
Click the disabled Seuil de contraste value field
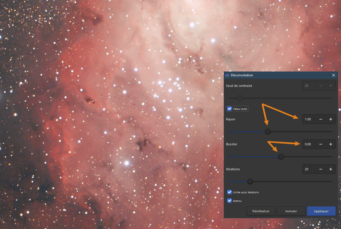pyautogui.click(x=309, y=86)
